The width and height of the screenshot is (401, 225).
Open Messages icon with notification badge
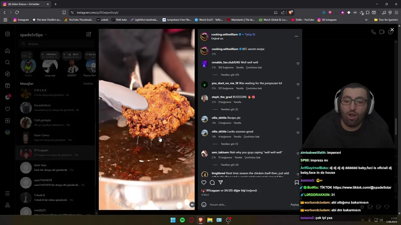pyautogui.click(x=8, y=97)
